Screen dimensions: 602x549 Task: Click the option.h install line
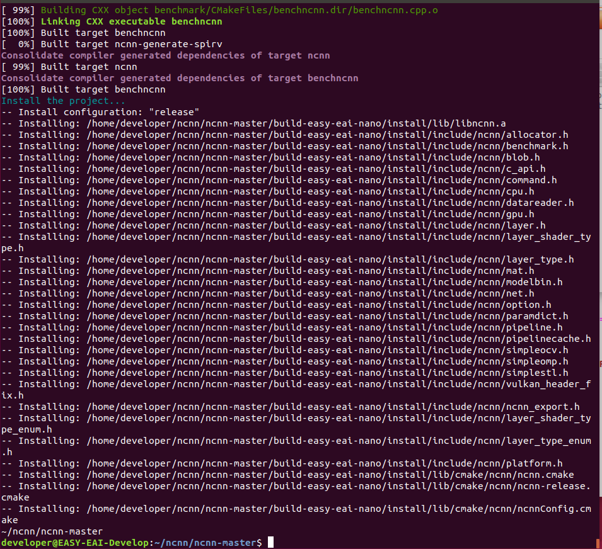pos(276,304)
